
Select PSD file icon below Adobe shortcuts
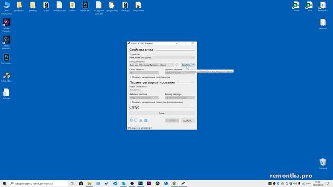click(6, 59)
